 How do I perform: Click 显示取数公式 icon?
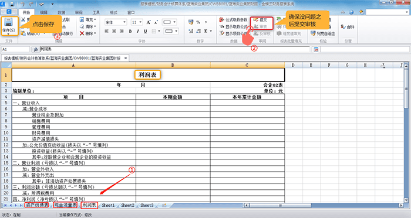[222, 26]
